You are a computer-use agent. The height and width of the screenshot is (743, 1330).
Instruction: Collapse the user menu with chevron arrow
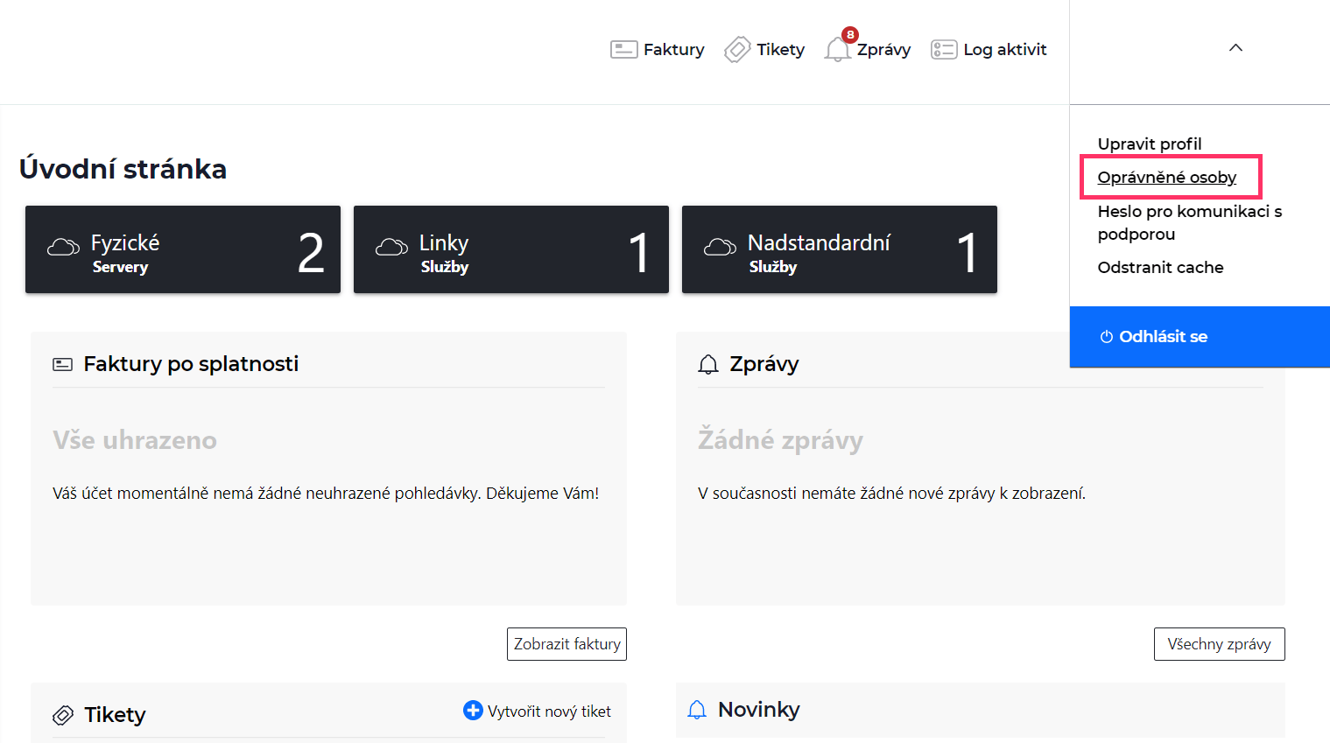(x=1236, y=48)
